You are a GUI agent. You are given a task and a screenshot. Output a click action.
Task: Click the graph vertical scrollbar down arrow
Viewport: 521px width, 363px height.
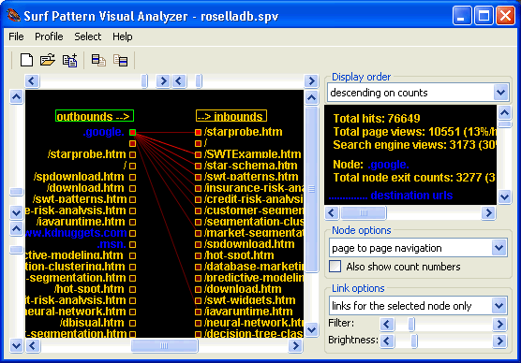311,329
